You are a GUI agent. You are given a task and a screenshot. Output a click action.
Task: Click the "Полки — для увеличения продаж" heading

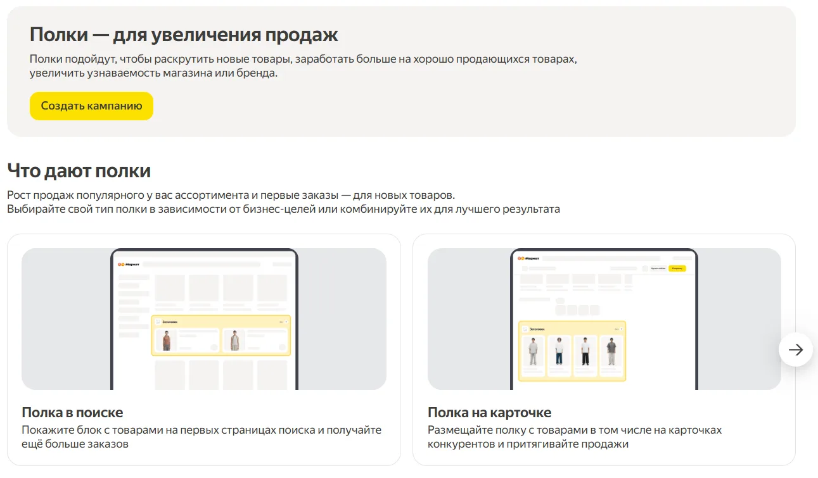[x=184, y=34]
